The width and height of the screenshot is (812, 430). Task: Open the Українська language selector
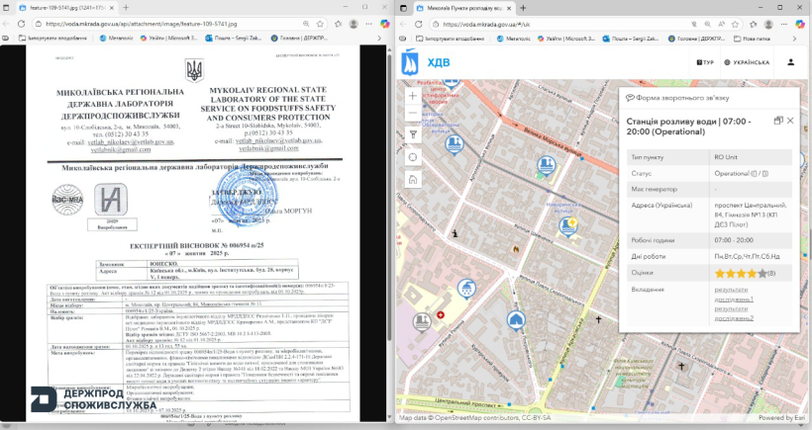(x=749, y=62)
